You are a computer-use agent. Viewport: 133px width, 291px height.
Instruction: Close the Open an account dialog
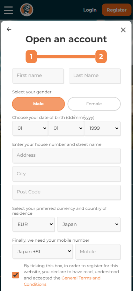(x=123, y=30)
